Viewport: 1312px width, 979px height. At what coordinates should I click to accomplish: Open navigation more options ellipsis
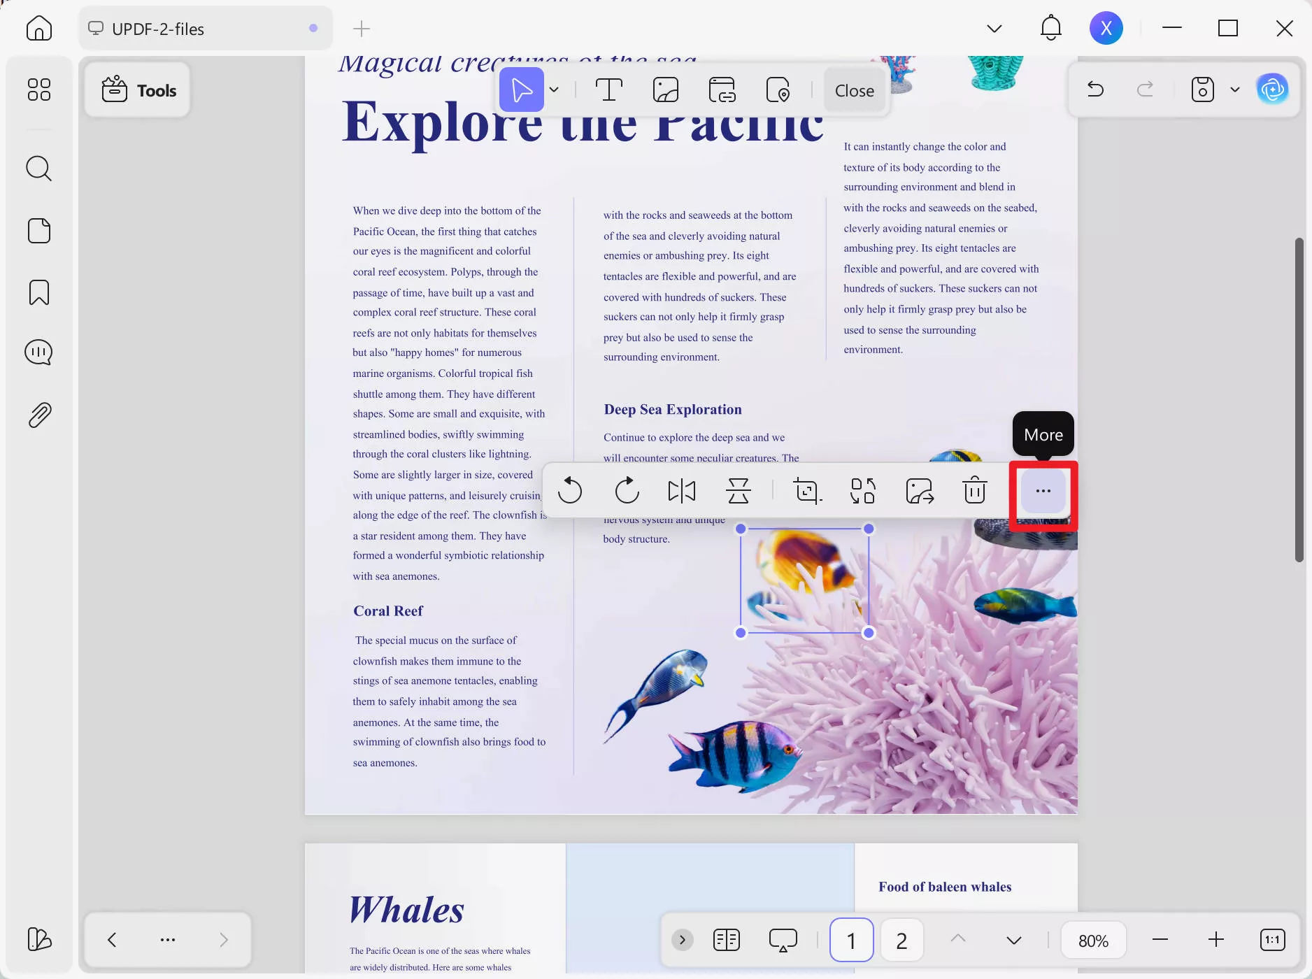click(168, 939)
